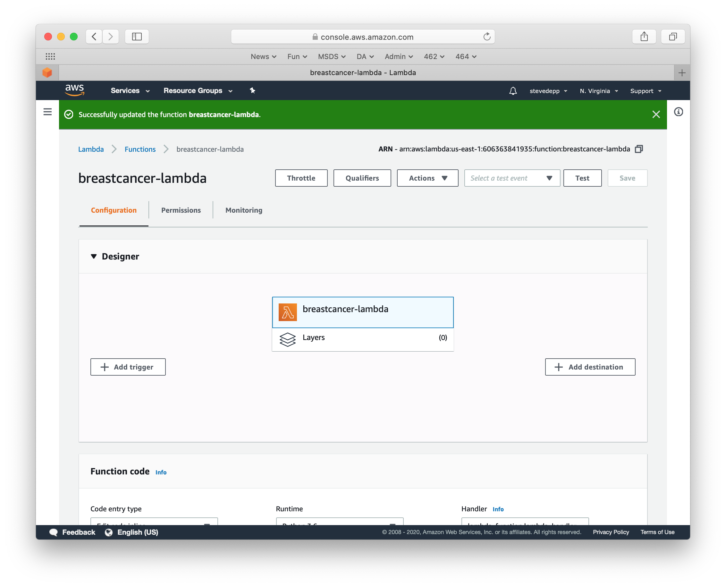This screenshot has height=587, width=726.
Task: Add a new browser tab
Action: tap(682, 73)
